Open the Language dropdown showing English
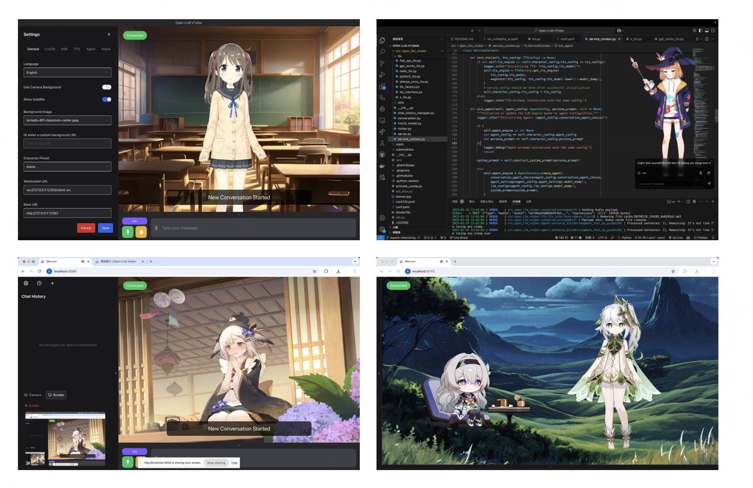 coord(67,72)
